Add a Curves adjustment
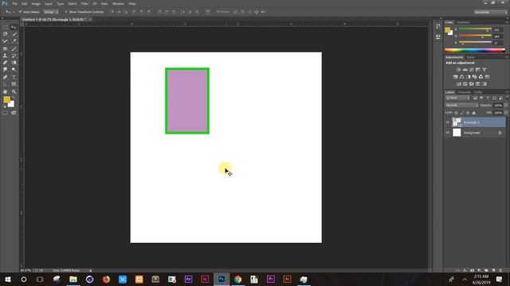Screen dimensions: 510x286 tap(471, 70)
